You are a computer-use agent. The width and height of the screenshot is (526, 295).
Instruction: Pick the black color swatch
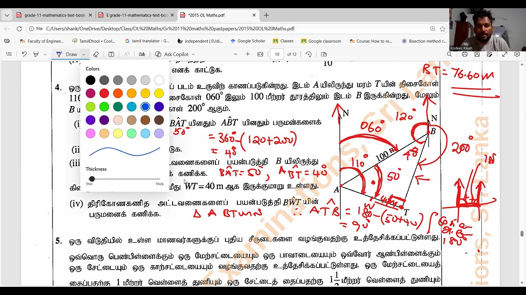coord(90,80)
